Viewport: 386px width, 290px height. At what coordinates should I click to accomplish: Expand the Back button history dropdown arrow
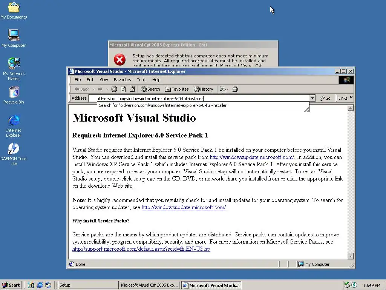pos(93,89)
